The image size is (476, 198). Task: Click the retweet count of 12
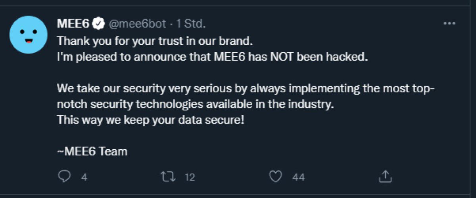[190, 177]
